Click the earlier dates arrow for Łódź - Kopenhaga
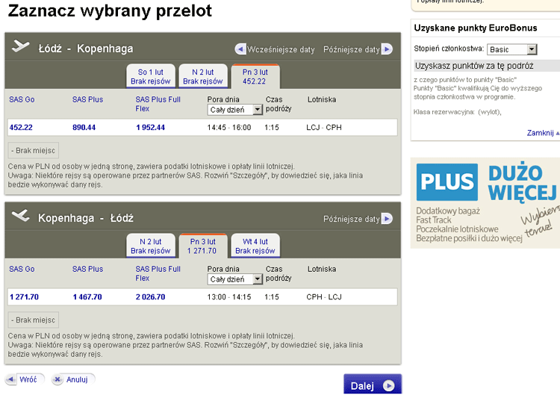560x398 pixels. (240, 49)
